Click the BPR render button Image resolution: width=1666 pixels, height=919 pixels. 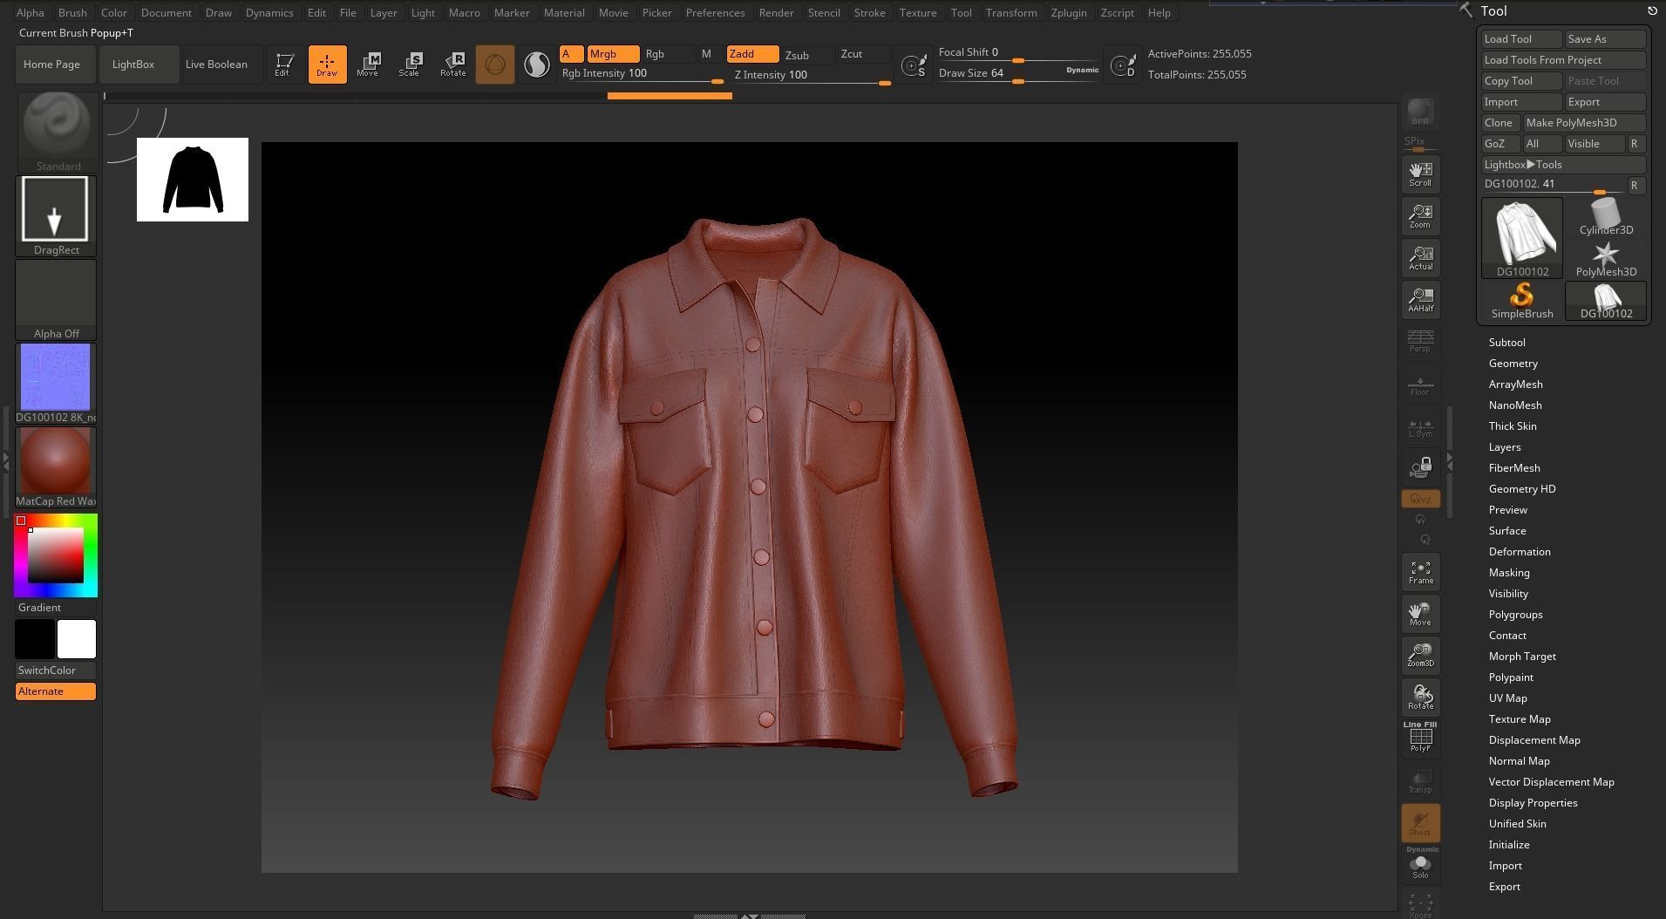point(1420,111)
